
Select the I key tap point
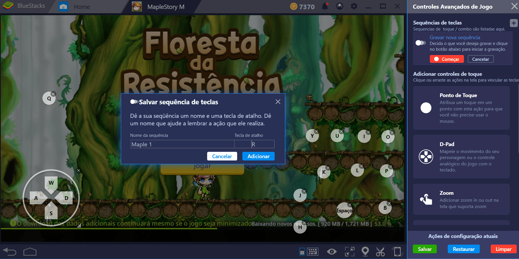[364, 136]
